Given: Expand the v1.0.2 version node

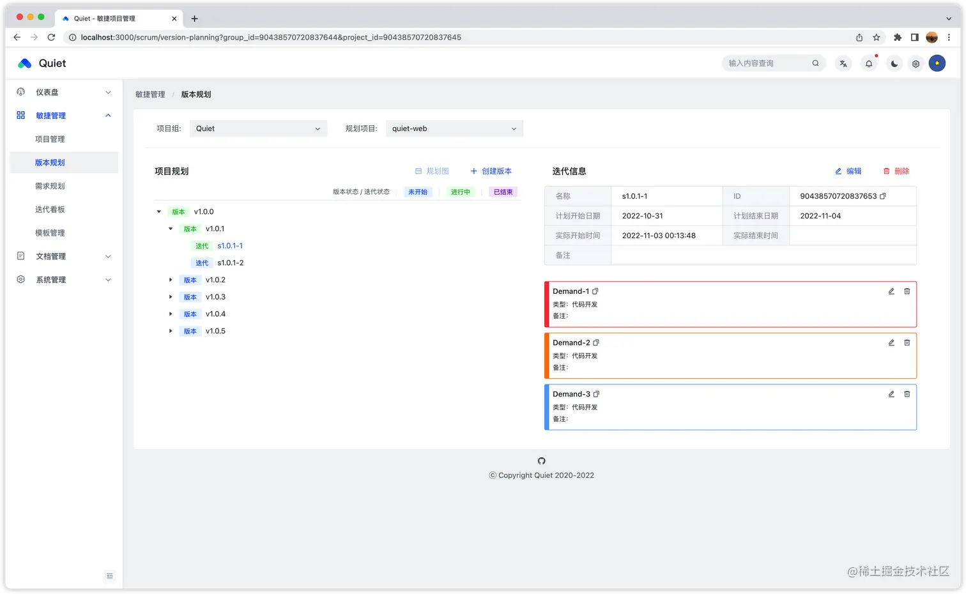Looking at the screenshot, I should pyautogui.click(x=171, y=280).
